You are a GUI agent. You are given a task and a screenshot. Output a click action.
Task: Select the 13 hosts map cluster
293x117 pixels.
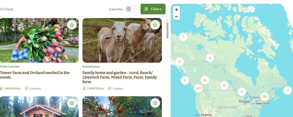(180, 62)
